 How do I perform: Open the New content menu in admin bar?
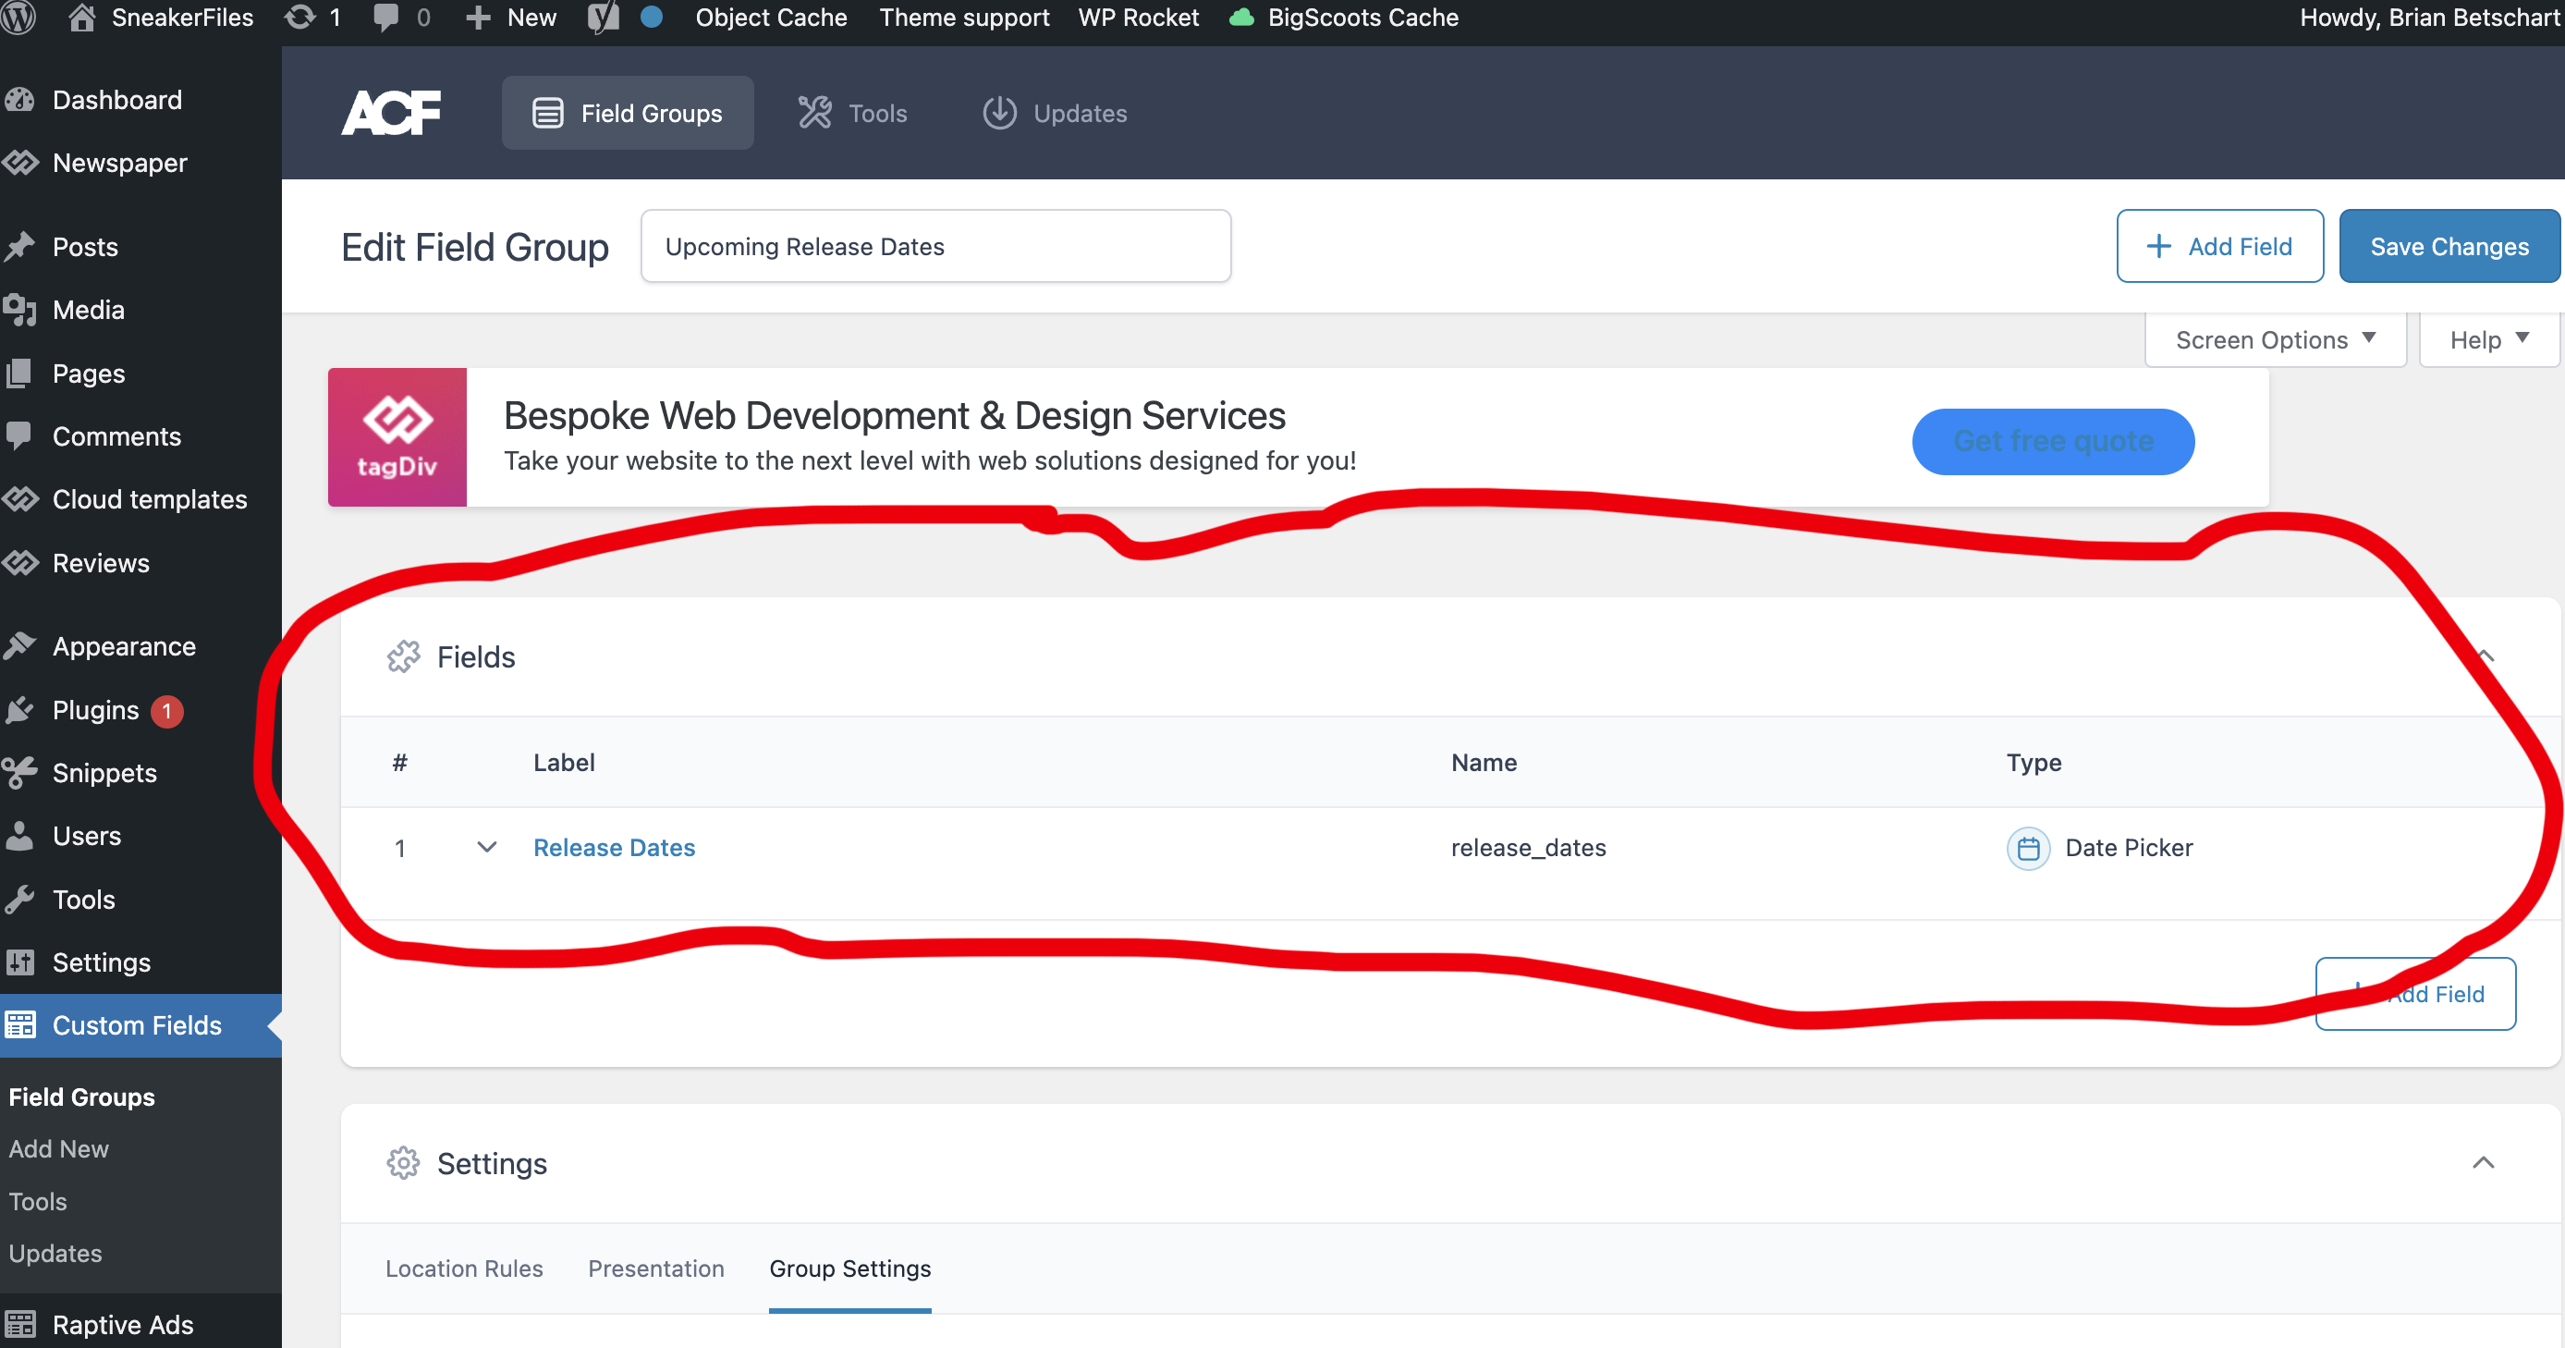[512, 18]
